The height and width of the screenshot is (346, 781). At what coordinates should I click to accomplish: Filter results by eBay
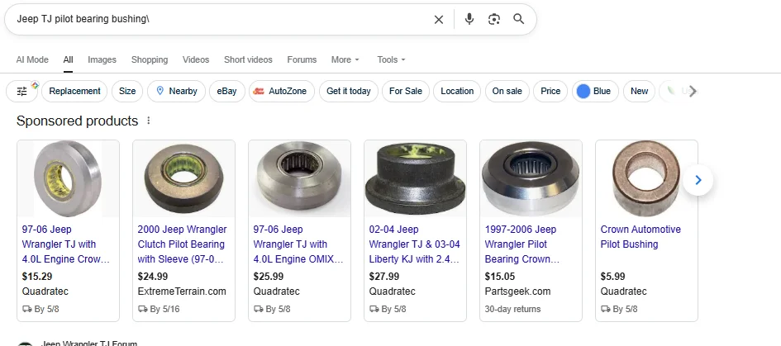coord(226,91)
